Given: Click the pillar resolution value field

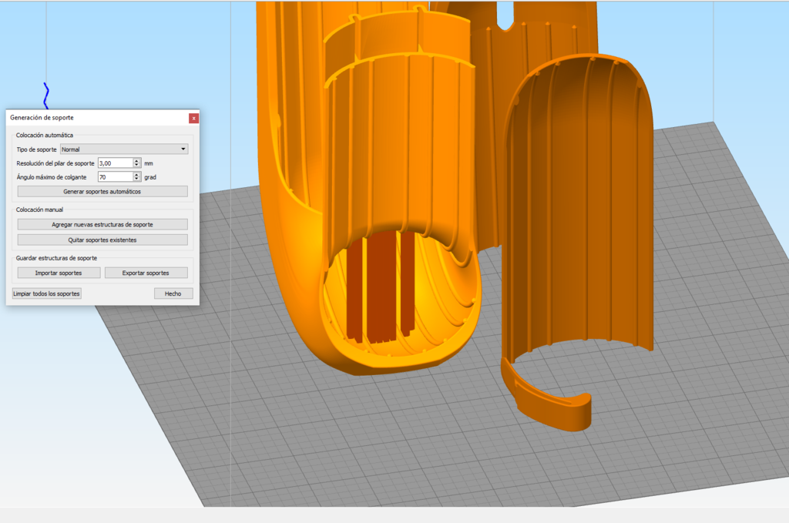Looking at the screenshot, I should point(115,163).
